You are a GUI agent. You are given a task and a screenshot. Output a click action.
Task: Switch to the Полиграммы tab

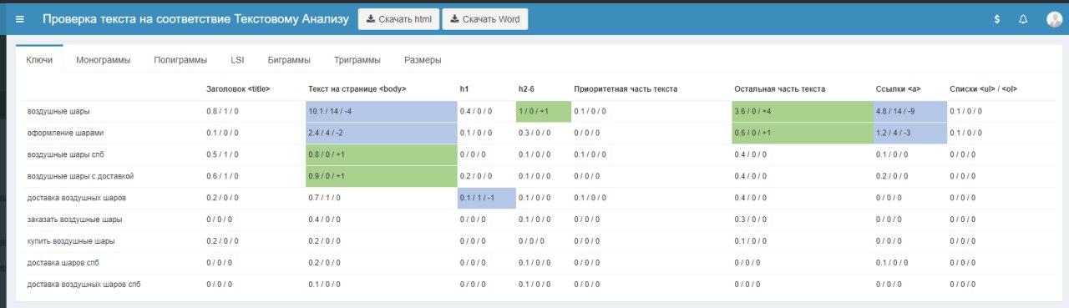[180, 60]
